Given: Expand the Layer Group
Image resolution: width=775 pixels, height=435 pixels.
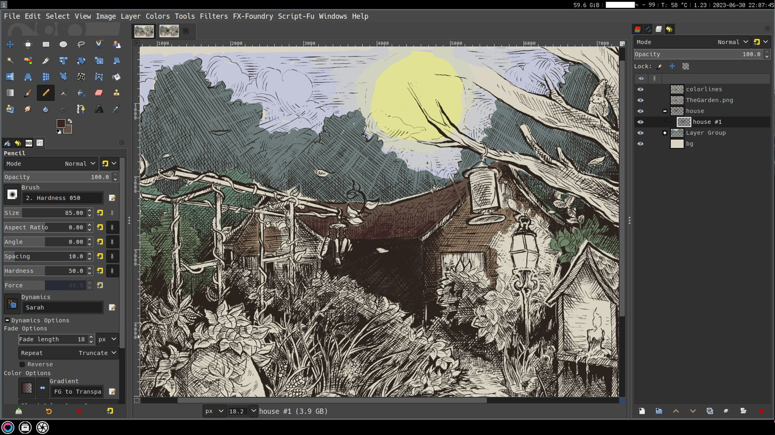Looking at the screenshot, I should tap(665, 133).
